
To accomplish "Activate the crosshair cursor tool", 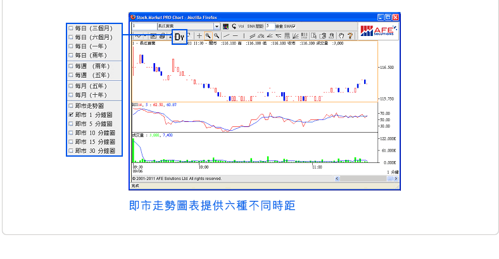I will tap(199, 36).
